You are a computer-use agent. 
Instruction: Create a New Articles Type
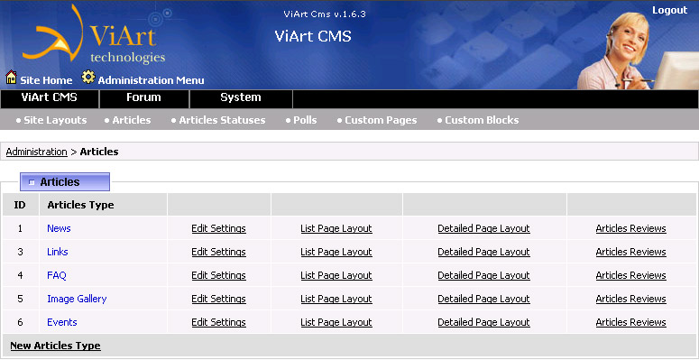click(x=55, y=346)
